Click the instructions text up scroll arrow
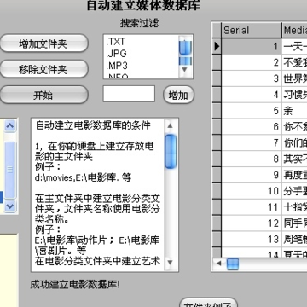Screen dimensions: 307x307 170,125
